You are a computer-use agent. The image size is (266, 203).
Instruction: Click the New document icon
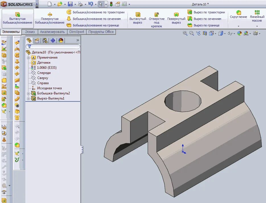coord(50,4)
